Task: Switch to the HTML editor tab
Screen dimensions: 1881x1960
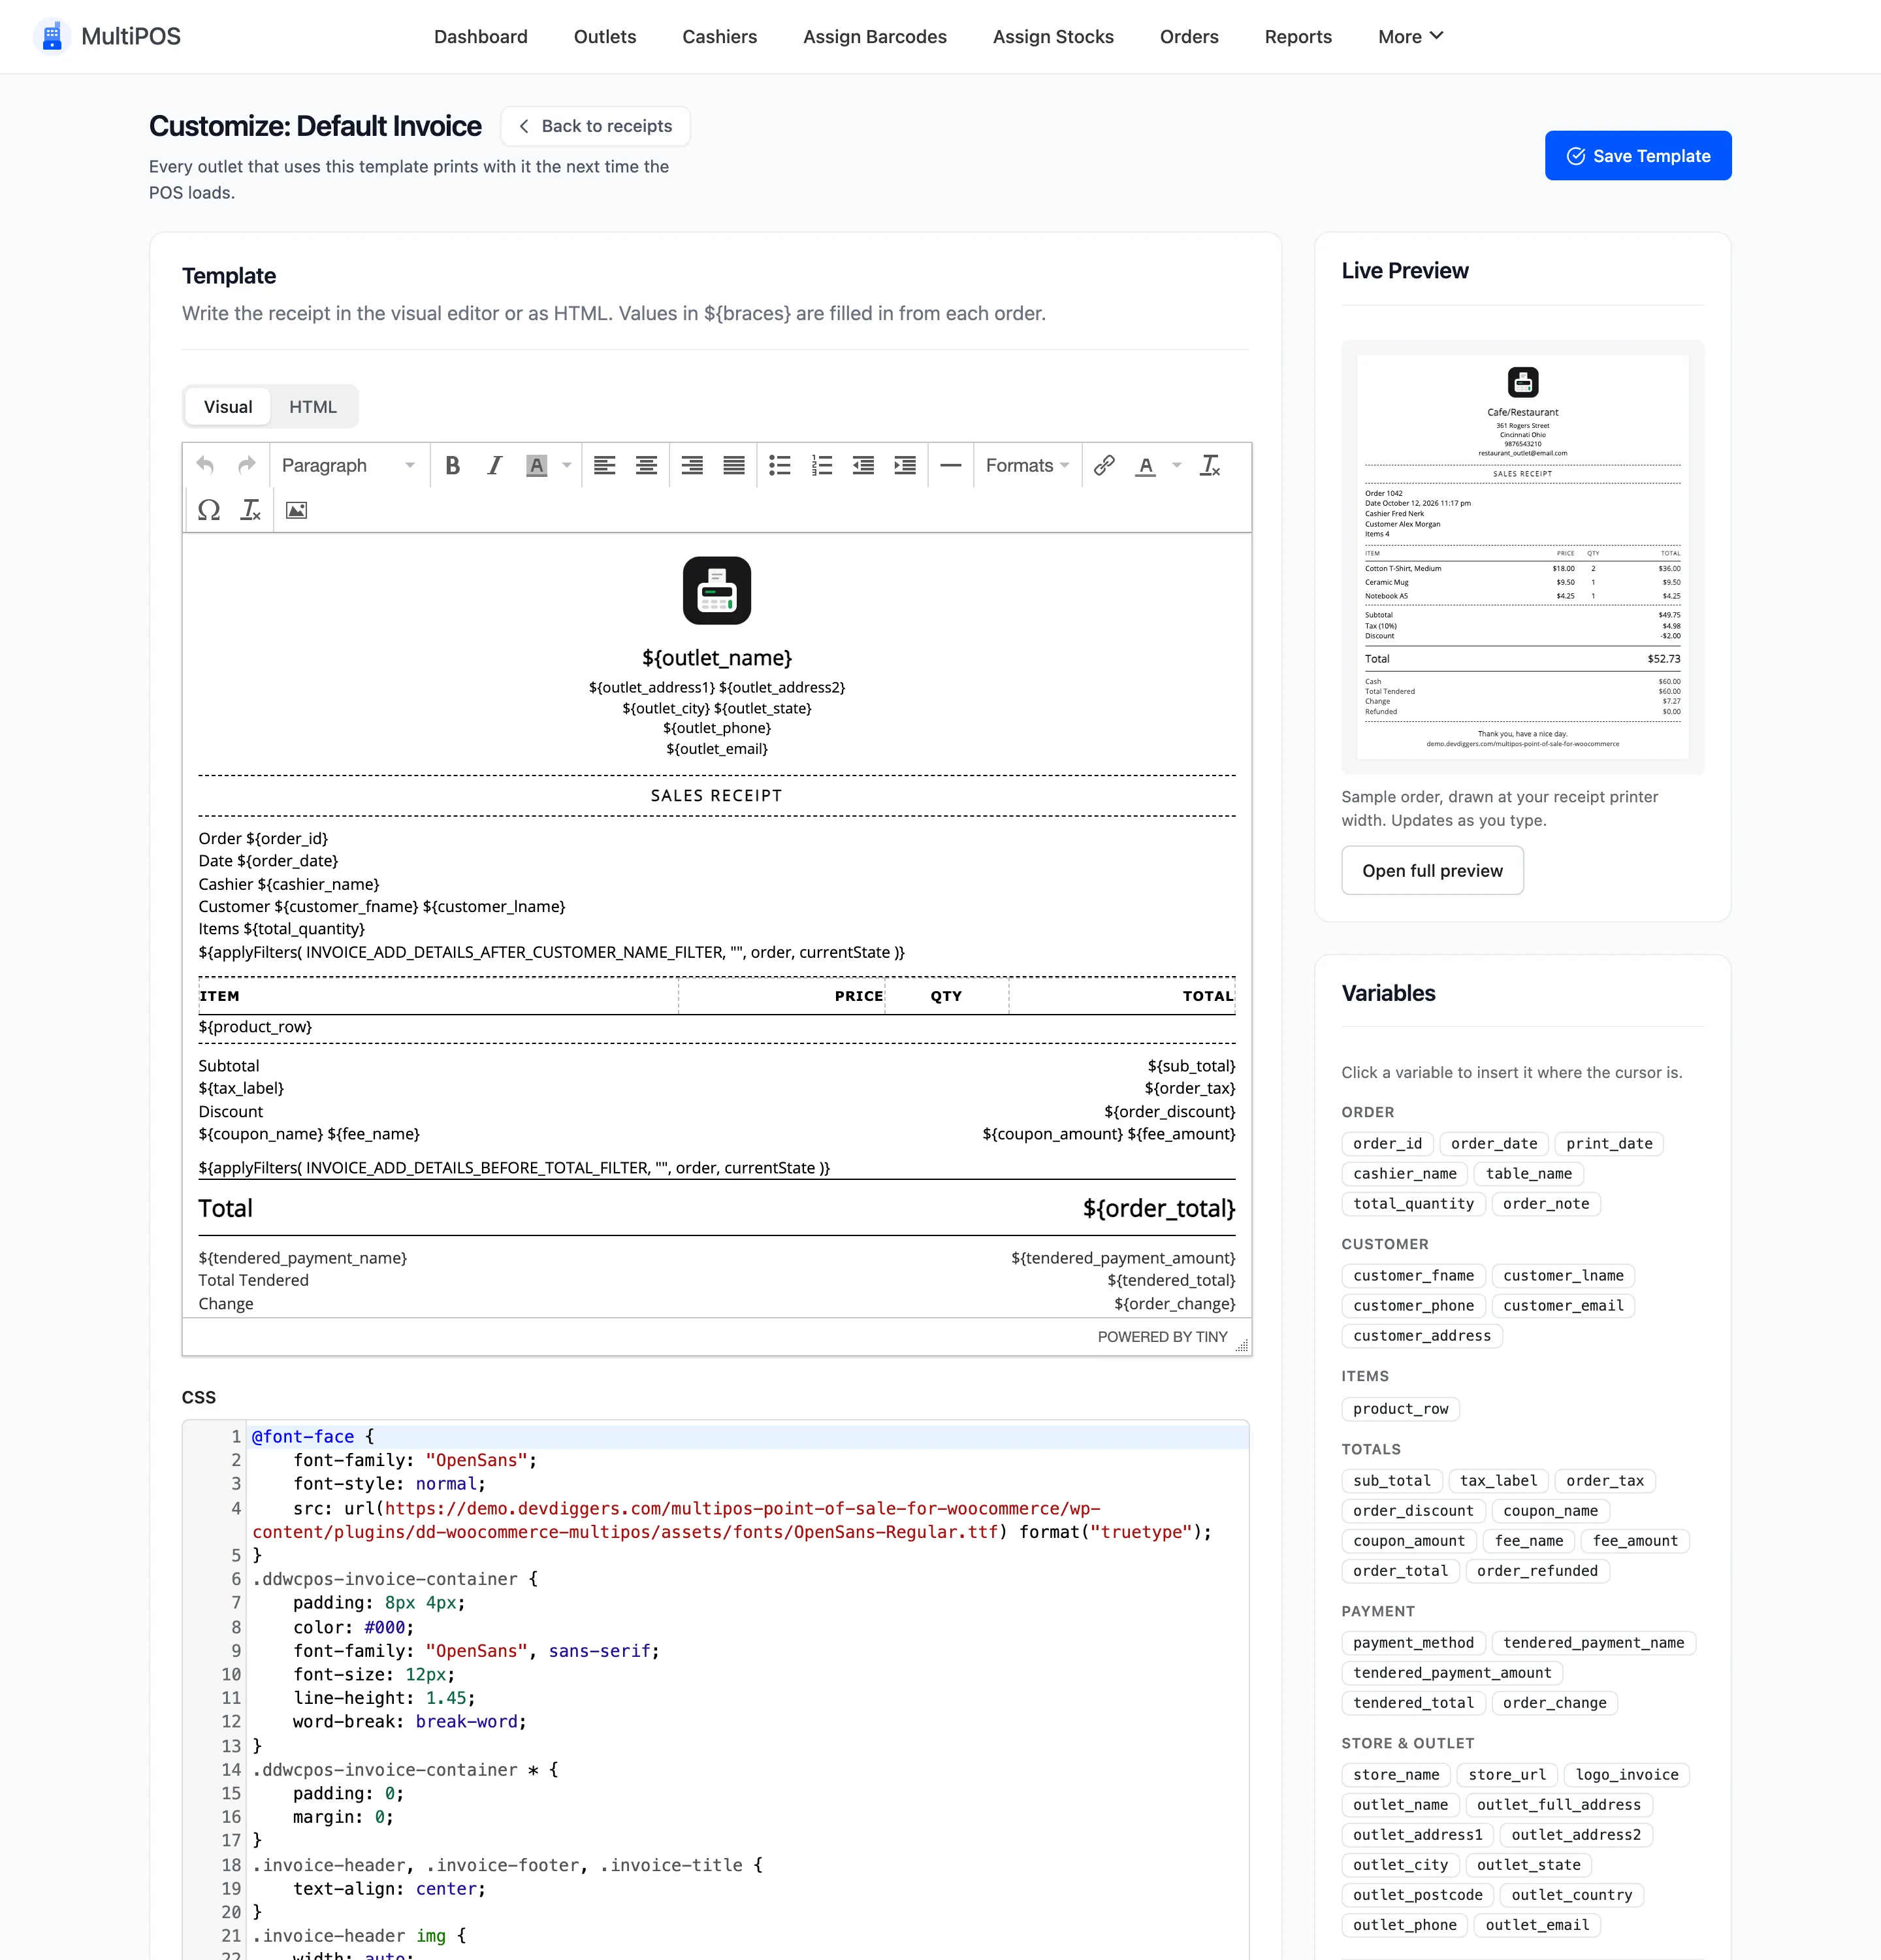Action: point(313,406)
